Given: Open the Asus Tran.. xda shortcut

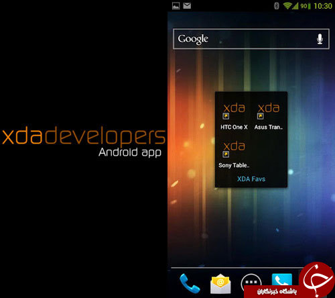Looking at the screenshot, I should (269, 116).
